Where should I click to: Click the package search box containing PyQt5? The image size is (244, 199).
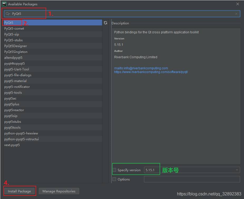point(121,14)
